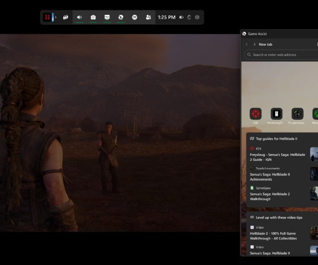Open the Hellblade II game icon in Game Bar
This screenshot has height=265, width=318.
pyautogui.click(x=48, y=17)
